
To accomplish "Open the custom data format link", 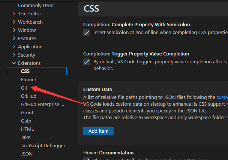I will pos(222,97).
